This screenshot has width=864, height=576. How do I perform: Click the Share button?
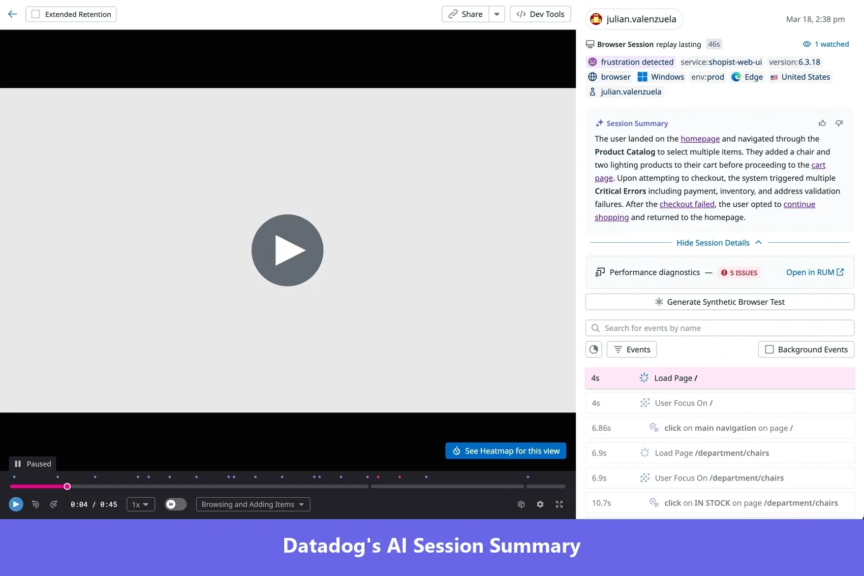click(x=466, y=14)
